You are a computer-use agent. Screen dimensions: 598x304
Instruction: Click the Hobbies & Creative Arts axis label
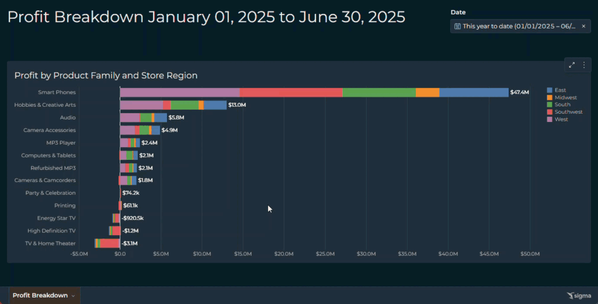pyautogui.click(x=45, y=105)
